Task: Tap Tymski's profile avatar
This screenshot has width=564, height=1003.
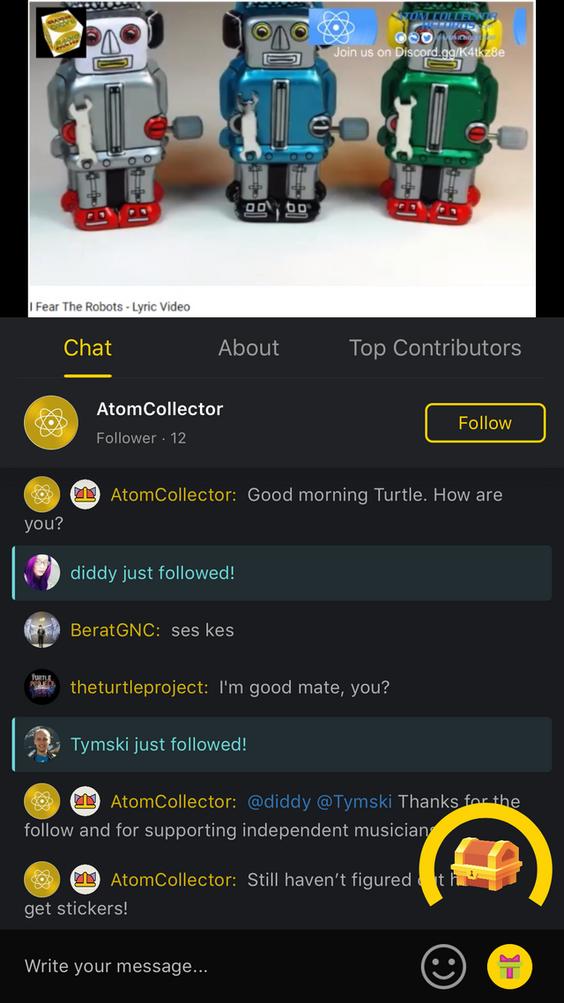Action: pyautogui.click(x=42, y=745)
